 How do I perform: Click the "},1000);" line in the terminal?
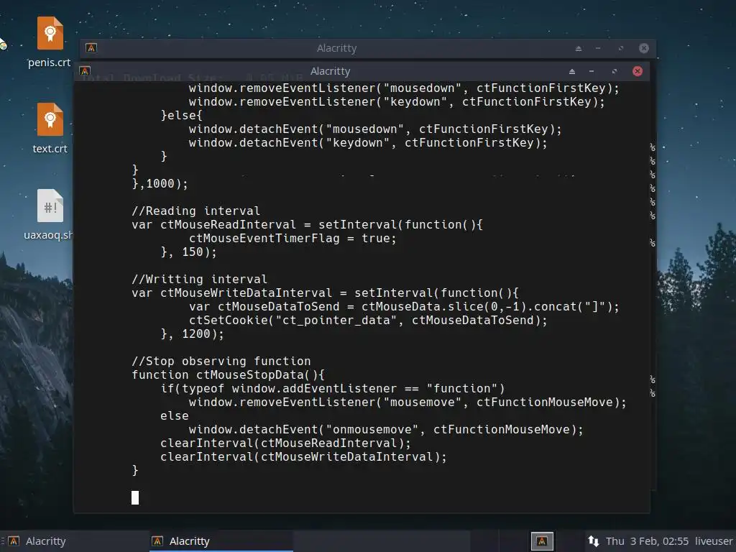pyautogui.click(x=160, y=183)
